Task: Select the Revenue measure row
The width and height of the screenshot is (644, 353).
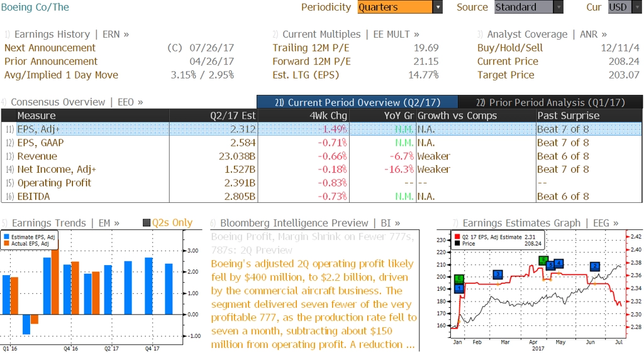Action: point(321,156)
